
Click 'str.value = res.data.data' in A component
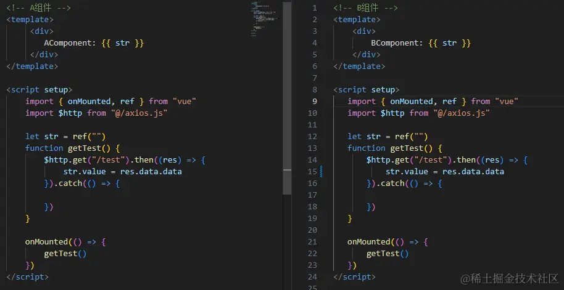coord(122,172)
